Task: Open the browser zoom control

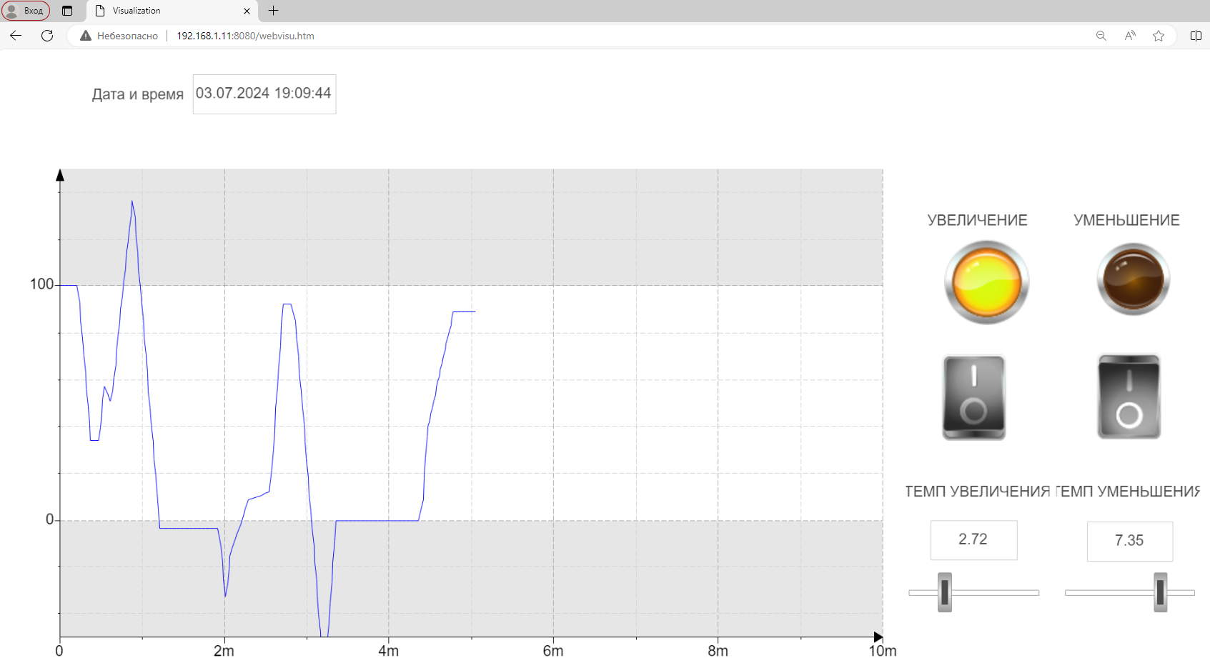Action: pos(1101,36)
